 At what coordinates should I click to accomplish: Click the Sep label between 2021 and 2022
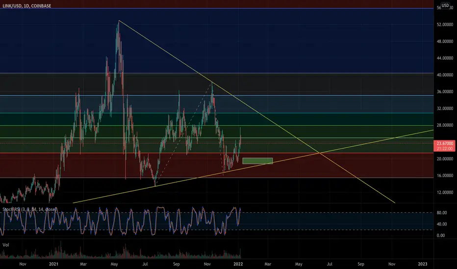177,264
